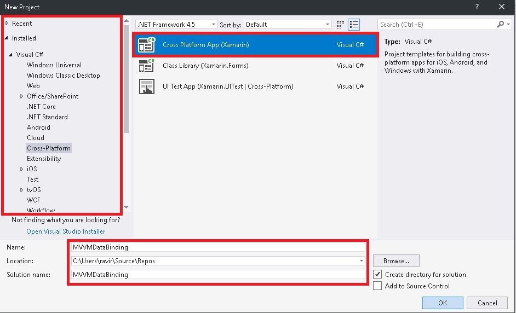Enable Add to Source Control checkbox
The width and height of the screenshot is (516, 313).
point(377,286)
